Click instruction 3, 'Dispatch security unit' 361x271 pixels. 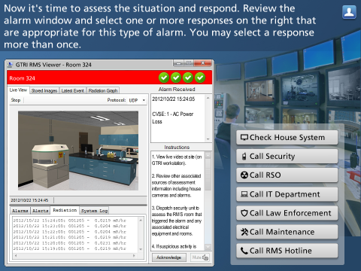click(x=177, y=221)
